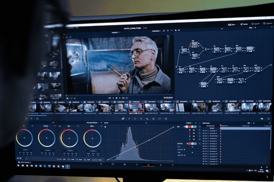This screenshot has height=182, width=274.
Task: Select the Lum Mix value field
Action: (100, 160)
